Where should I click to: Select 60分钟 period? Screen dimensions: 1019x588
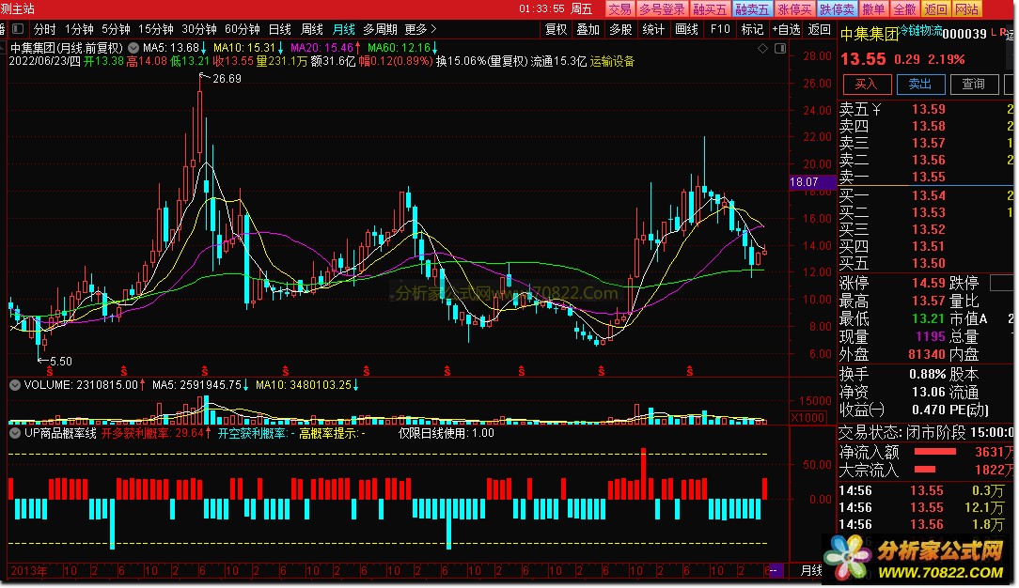click(x=243, y=29)
